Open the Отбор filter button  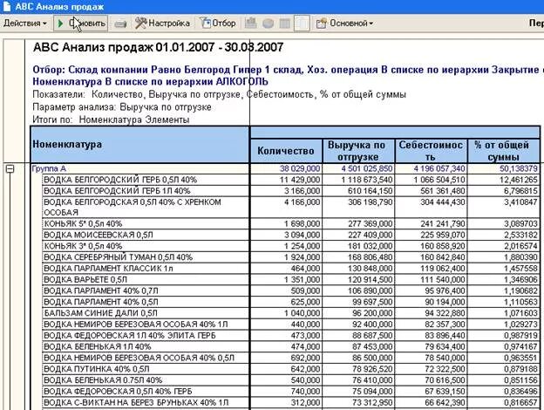click(x=218, y=24)
